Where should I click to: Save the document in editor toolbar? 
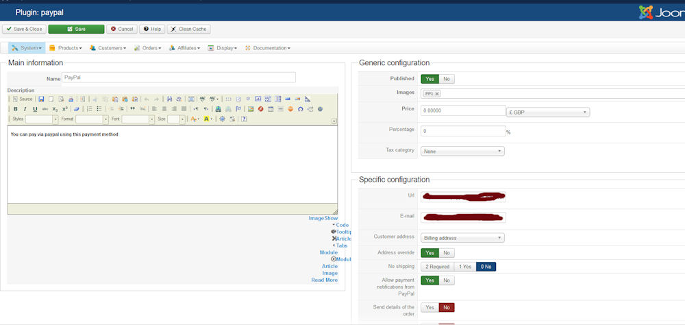point(41,99)
